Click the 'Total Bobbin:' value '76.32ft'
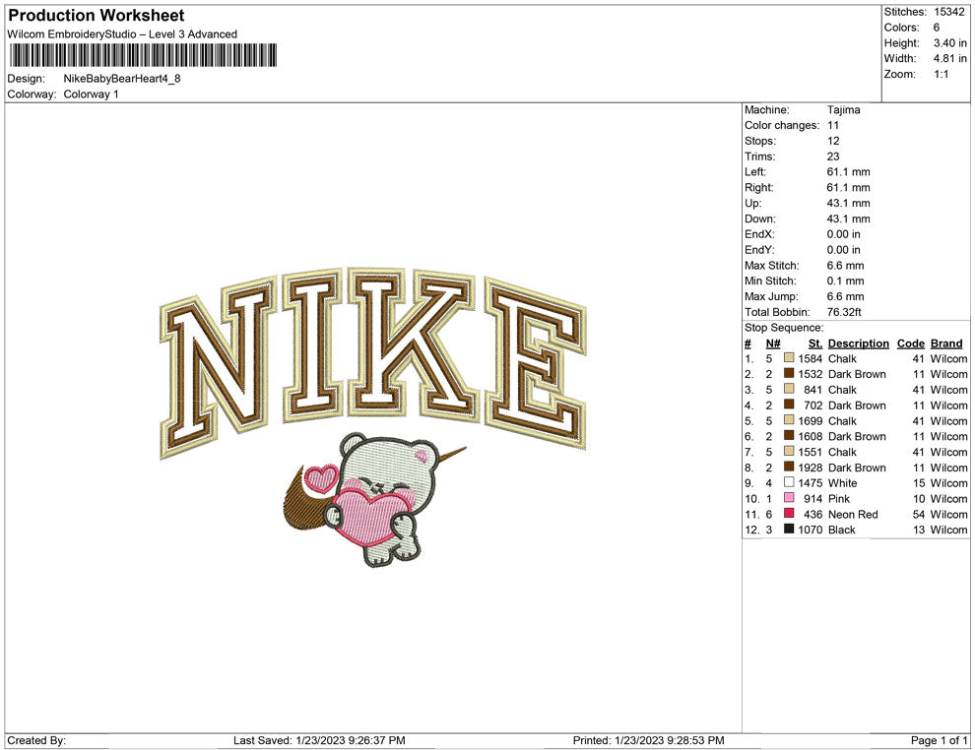975x750 pixels. [x=844, y=312]
